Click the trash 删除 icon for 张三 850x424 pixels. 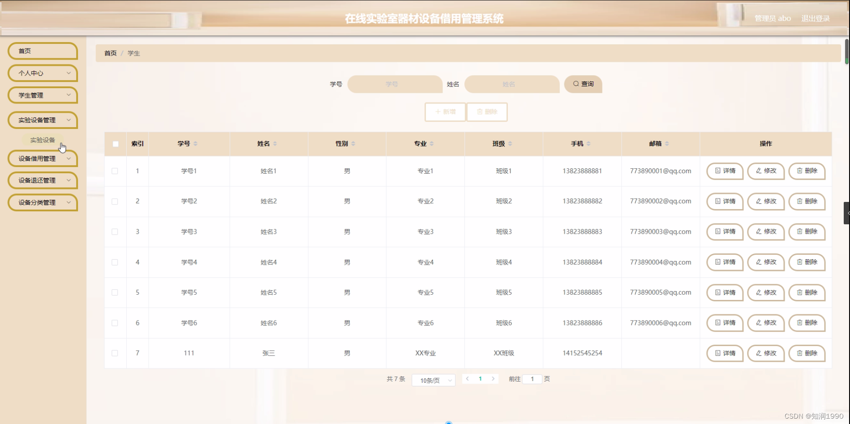point(800,353)
